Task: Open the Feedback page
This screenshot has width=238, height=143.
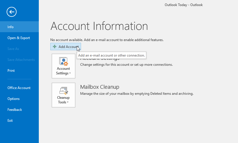Action: (20, 110)
